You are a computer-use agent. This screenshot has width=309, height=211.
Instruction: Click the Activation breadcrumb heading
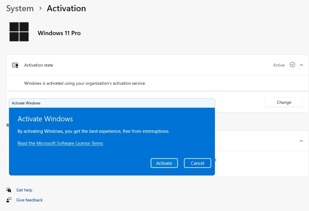point(67,8)
